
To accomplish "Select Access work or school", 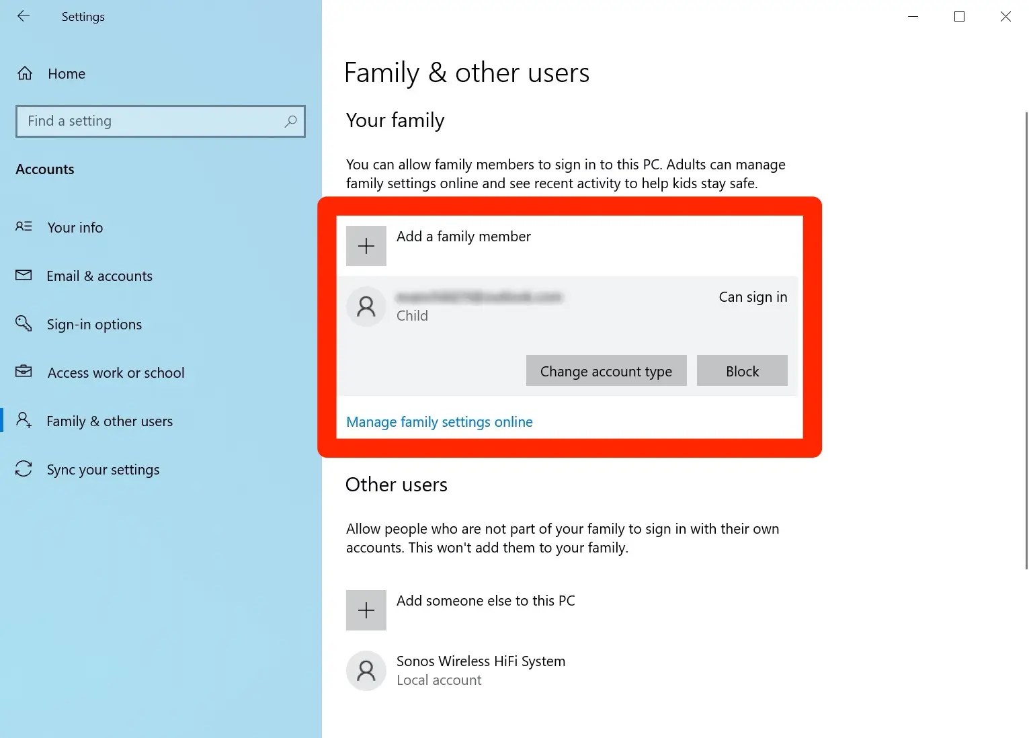I will (x=116, y=372).
